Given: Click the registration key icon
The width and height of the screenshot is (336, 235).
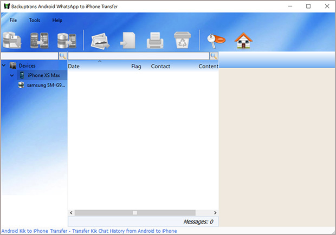Looking at the screenshot, I should pos(216,40).
